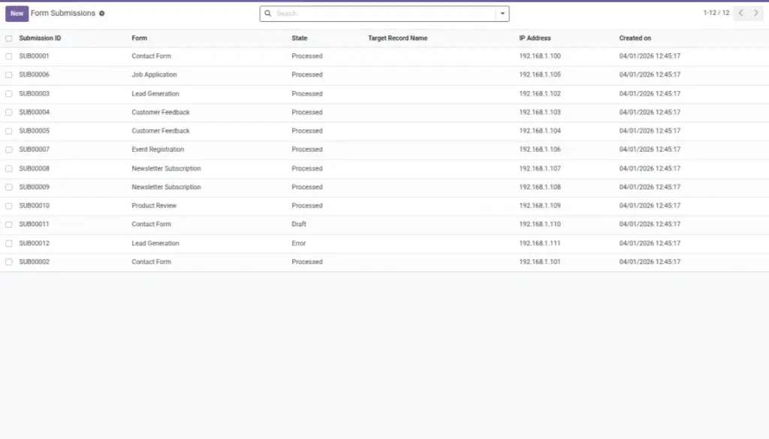The image size is (769, 439).
Task: Click IP address 192.168.1.109
Action: point(540,206)
